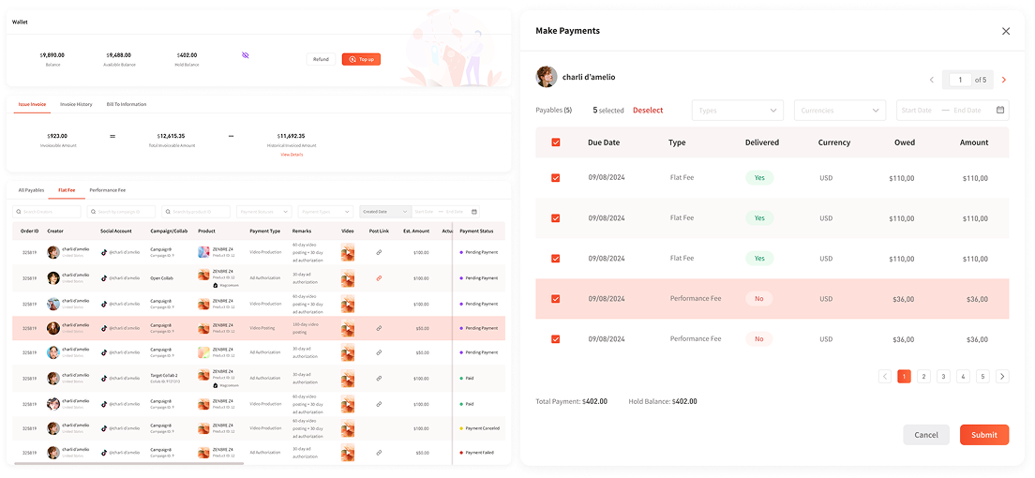Switch to the Invoice History tab
Viewport: 1035px width, 478px height.
tap(76, 104)
